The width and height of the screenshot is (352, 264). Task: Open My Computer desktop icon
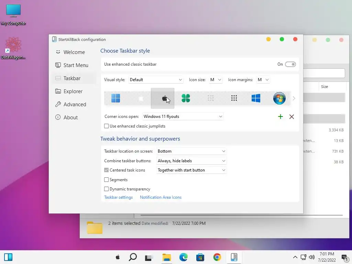click(x=13, y=14)
